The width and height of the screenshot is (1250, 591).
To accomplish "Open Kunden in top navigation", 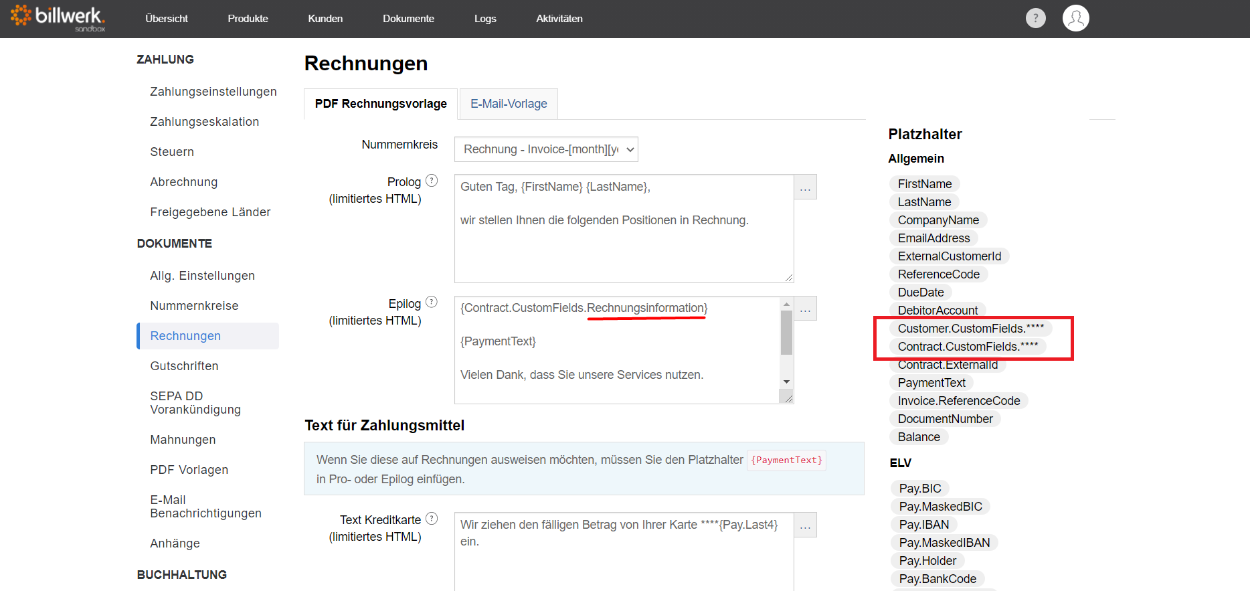I will (325, 19).
